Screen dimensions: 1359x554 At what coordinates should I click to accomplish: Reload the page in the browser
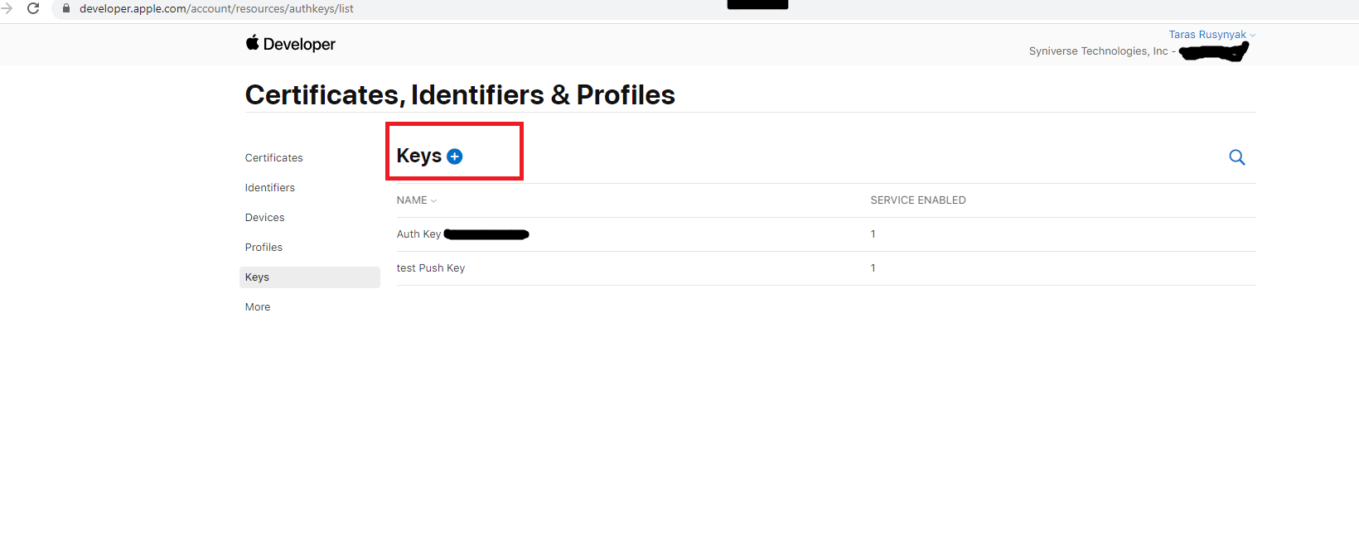33,8
